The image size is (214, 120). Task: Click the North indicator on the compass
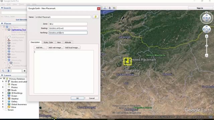pos(206,12)
